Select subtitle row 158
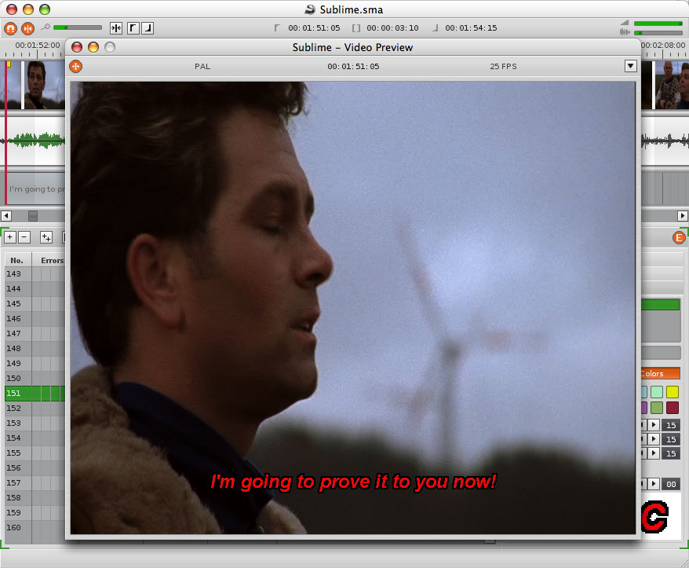The image size is (689, 568). (x=35, y=497)
